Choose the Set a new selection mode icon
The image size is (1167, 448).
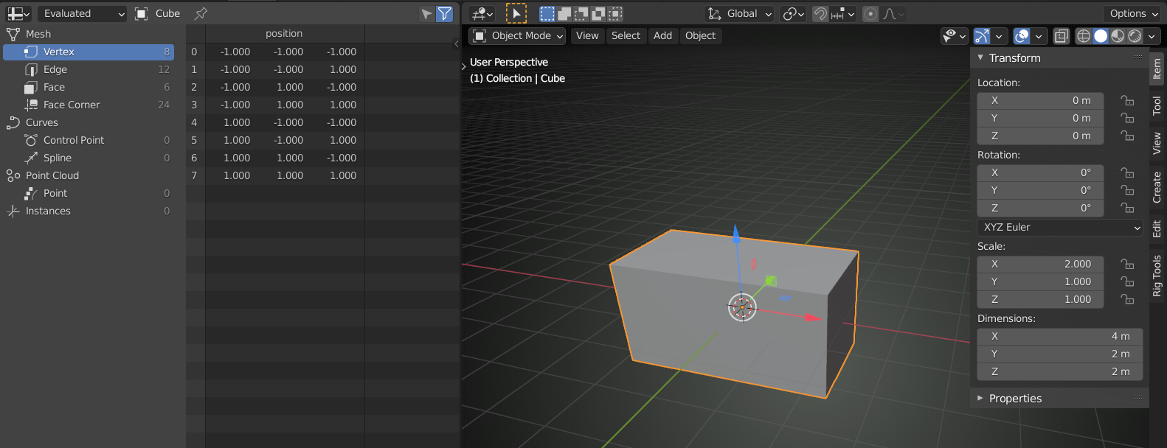(x=547, y=14)
